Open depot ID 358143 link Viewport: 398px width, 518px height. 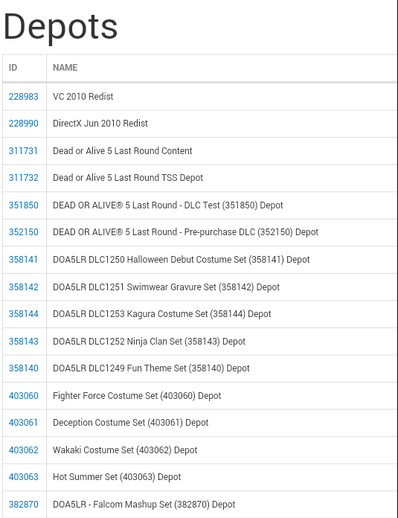(x=24, y=342)
